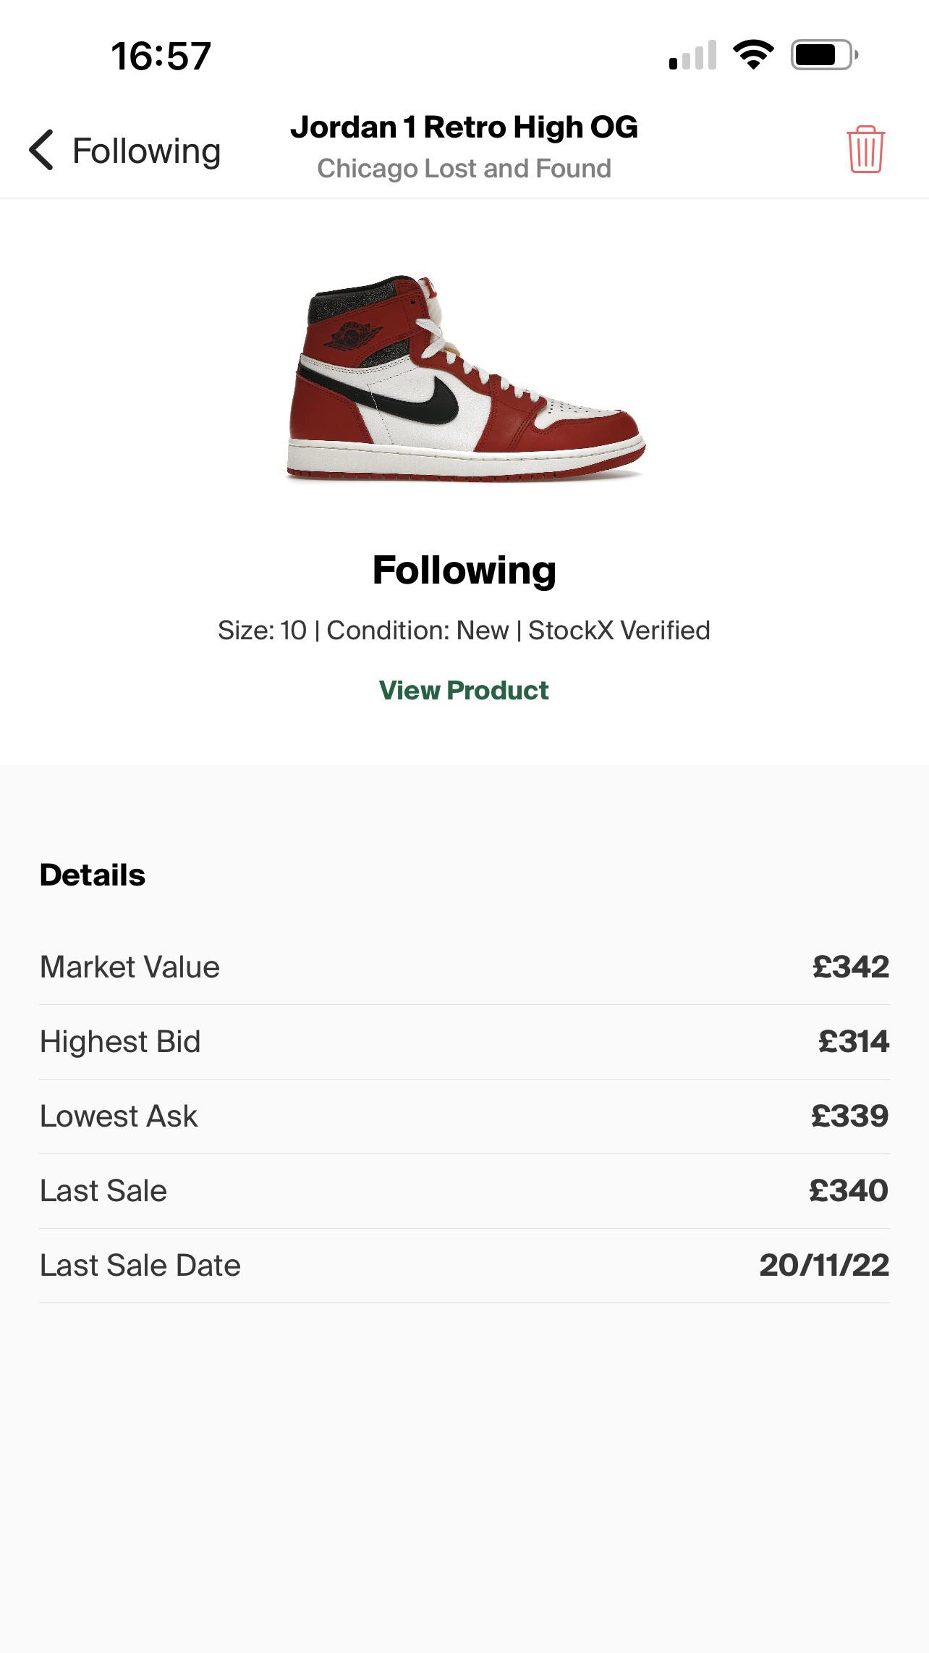Open the View Product page
929x1653 pixels.
tap(465, 690)
